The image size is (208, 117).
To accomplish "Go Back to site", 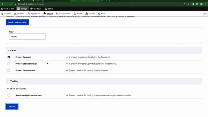I will pos(8,9).
